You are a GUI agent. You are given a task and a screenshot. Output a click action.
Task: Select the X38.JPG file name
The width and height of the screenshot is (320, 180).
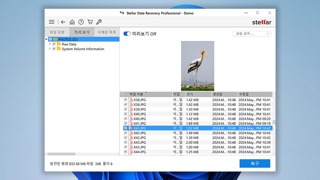[140, 100]
